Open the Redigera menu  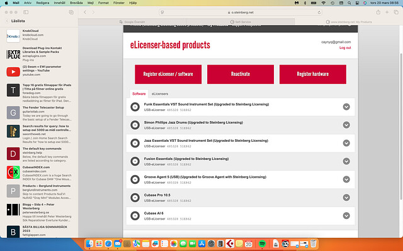pos(43,3)
